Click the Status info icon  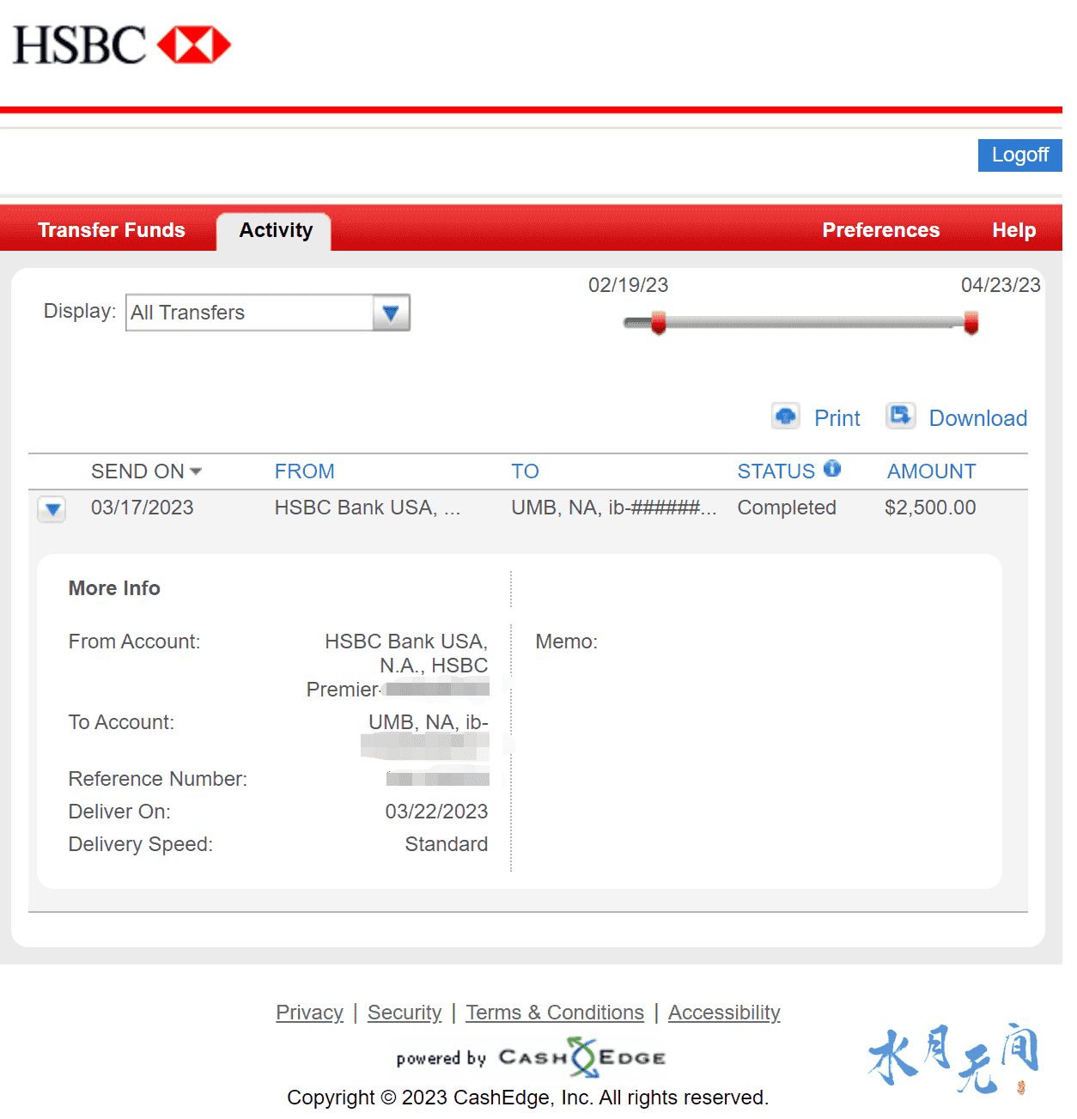831,469
